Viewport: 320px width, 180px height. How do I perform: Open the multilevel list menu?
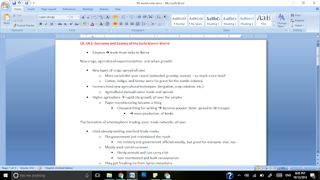click(x=132, y=17)
